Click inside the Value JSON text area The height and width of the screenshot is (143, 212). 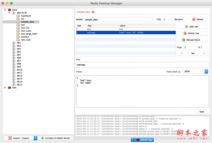(x=142, y=92)
